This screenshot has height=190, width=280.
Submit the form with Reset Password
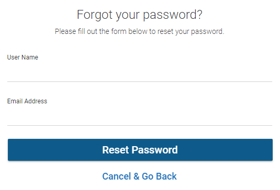tap(140, 150)
